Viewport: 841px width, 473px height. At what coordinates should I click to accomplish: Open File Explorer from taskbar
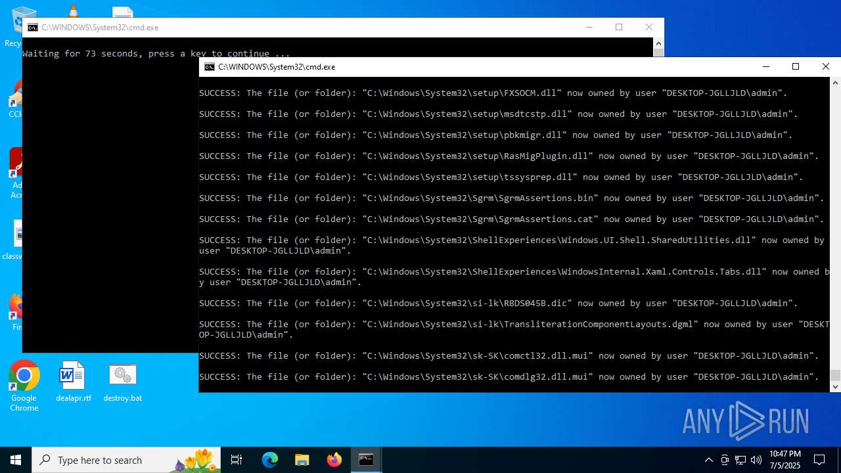click(x=302, y=460)
